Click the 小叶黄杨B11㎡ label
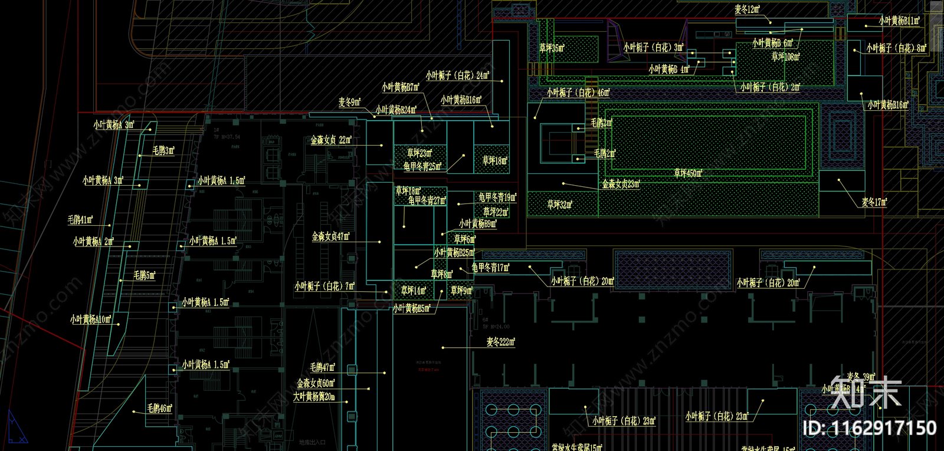 coord(899,21)
